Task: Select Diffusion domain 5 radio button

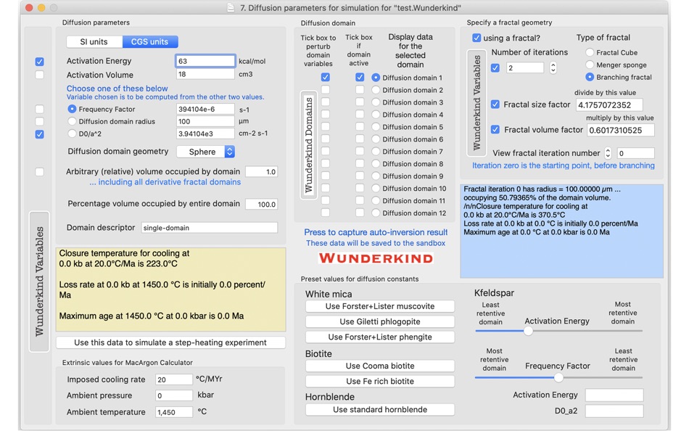Action: tap(376, 127)
